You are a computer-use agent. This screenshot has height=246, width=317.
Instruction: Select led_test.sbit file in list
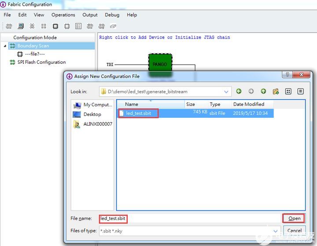[x=139, y=113]
